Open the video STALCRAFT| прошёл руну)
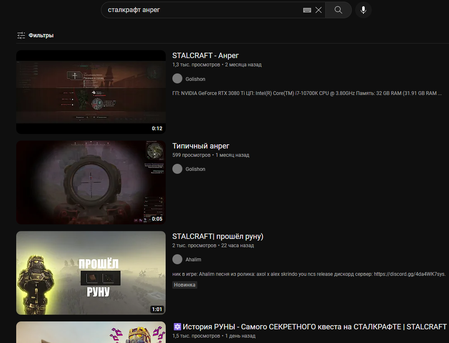This screenshot has height=343, width=449. [x=218, y=236]
